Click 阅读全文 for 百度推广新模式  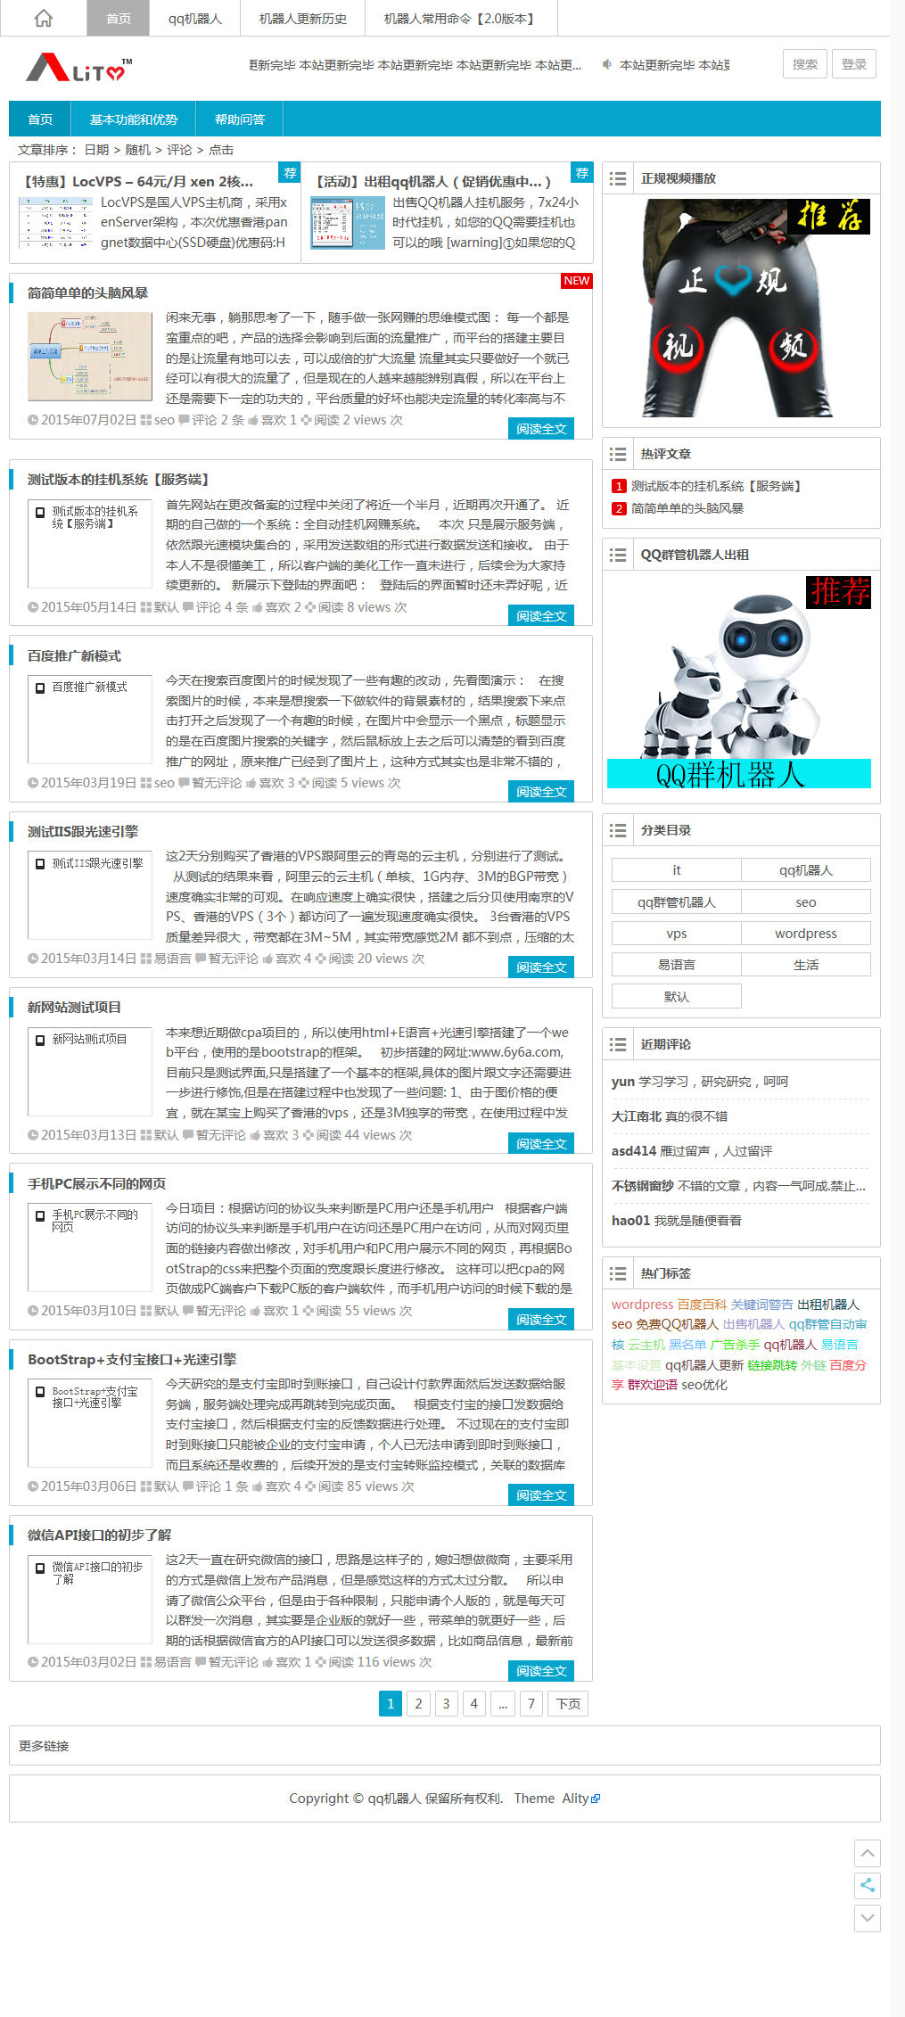point(541,792)
